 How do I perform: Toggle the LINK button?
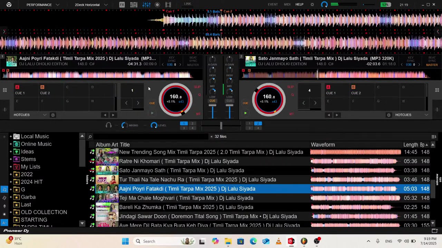[x=188, y=4]
